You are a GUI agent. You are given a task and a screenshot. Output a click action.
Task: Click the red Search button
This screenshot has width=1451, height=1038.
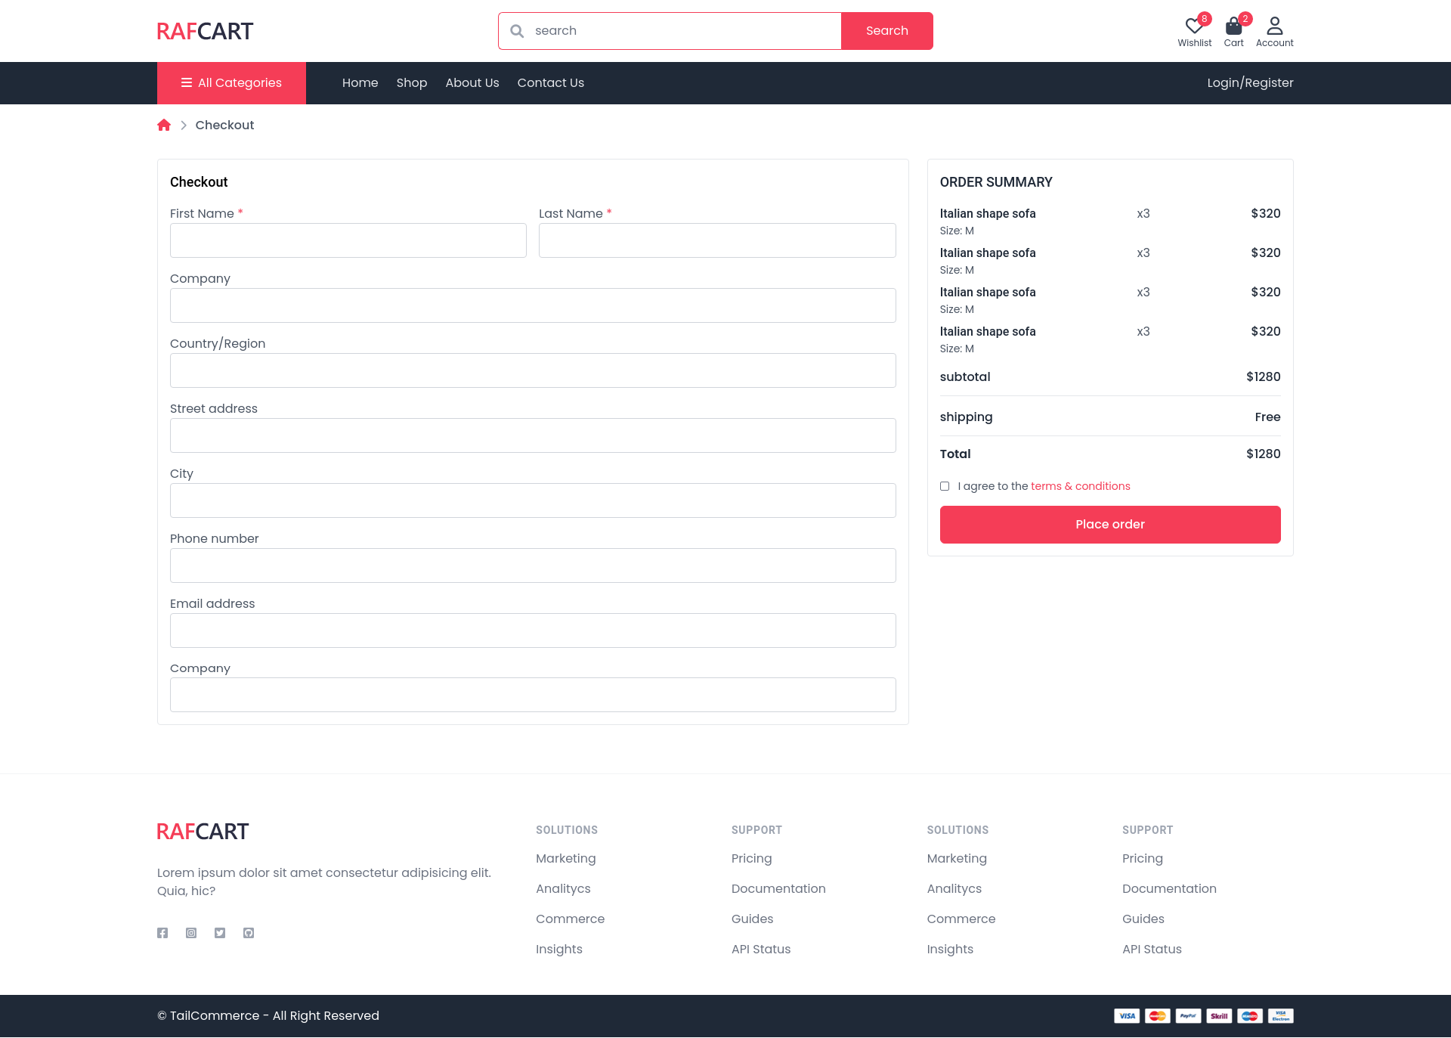tap(887, 31)
